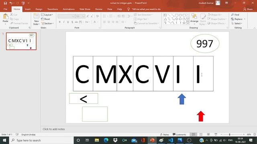Save the presentation with the Save icon
257x144 pixels.
click(5, 3)
